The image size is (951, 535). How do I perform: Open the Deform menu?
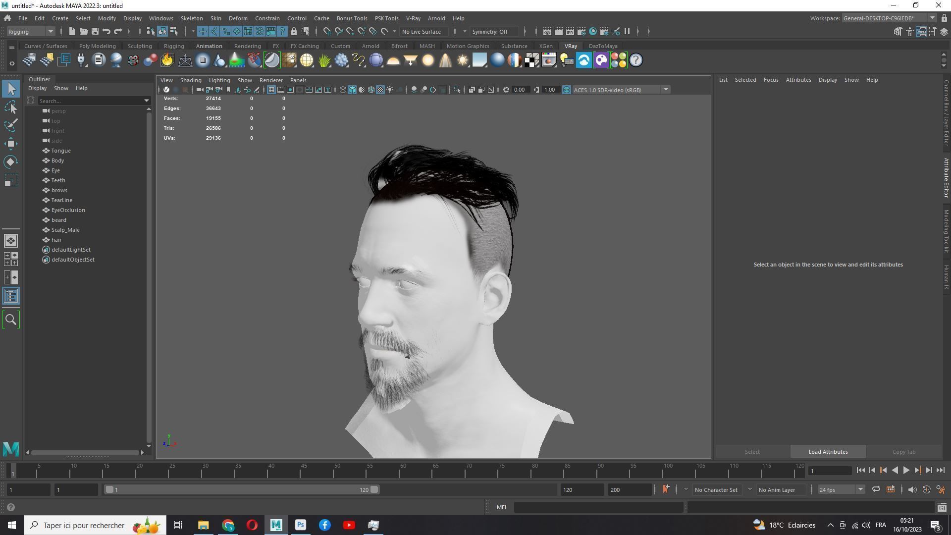click(x=238, y=18)
